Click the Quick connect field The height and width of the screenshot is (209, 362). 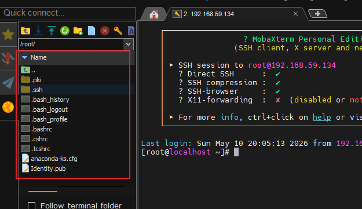68,13
